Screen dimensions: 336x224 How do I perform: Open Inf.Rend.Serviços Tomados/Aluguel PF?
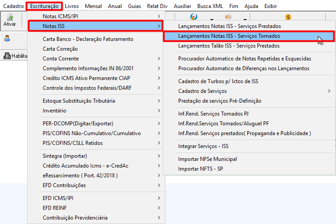[249, 124]
